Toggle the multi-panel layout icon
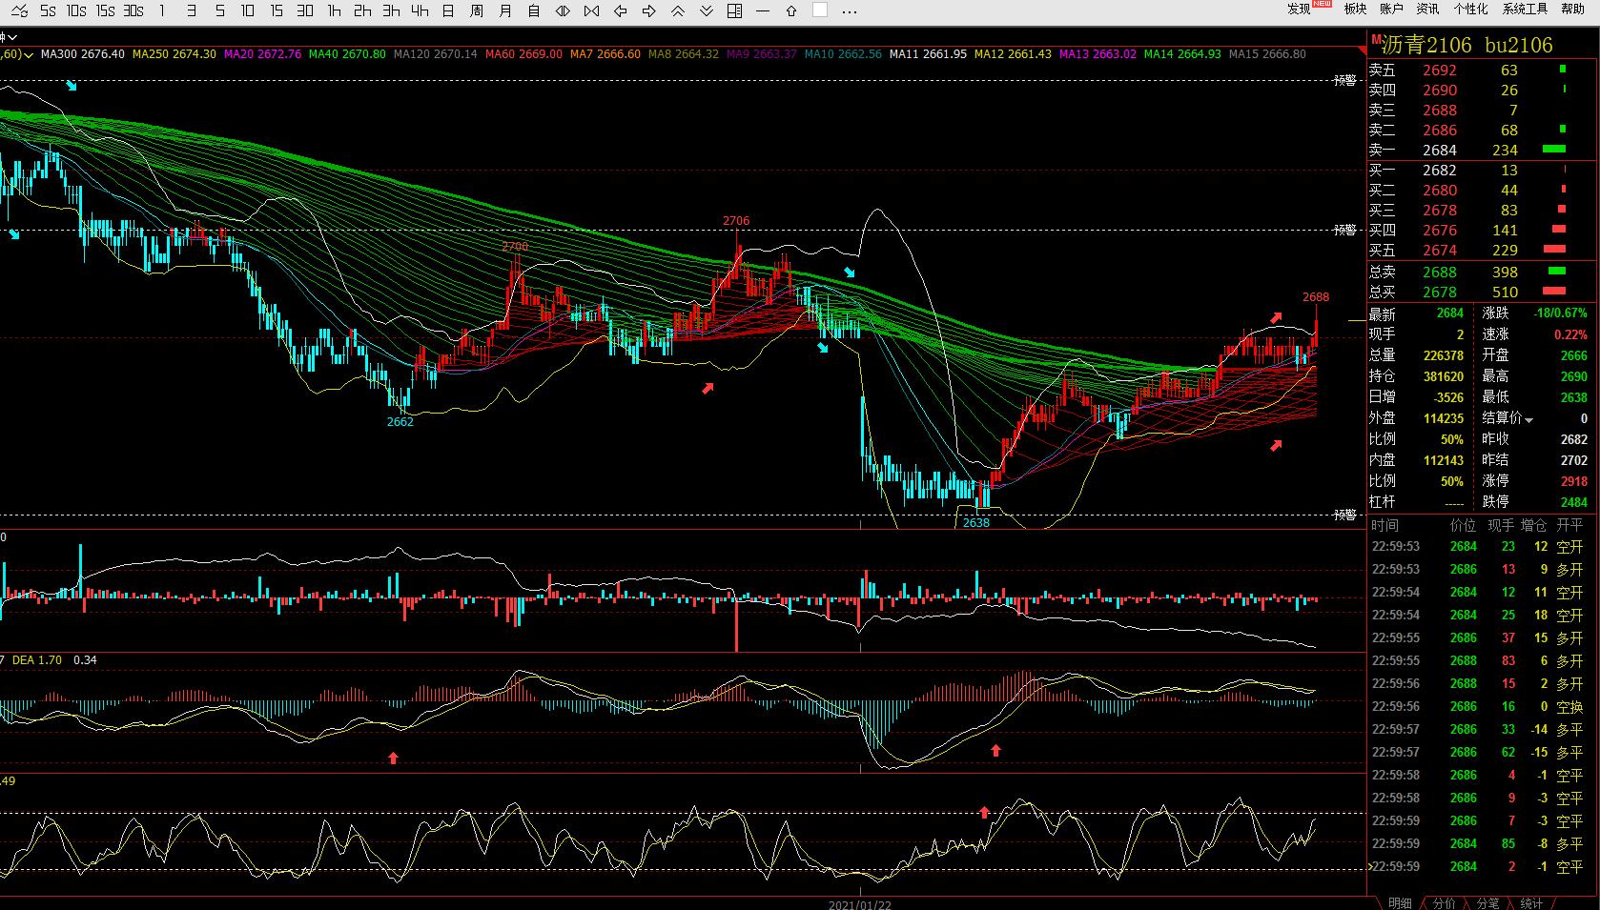Screen dimensions: 1600x910 [734, 11]
